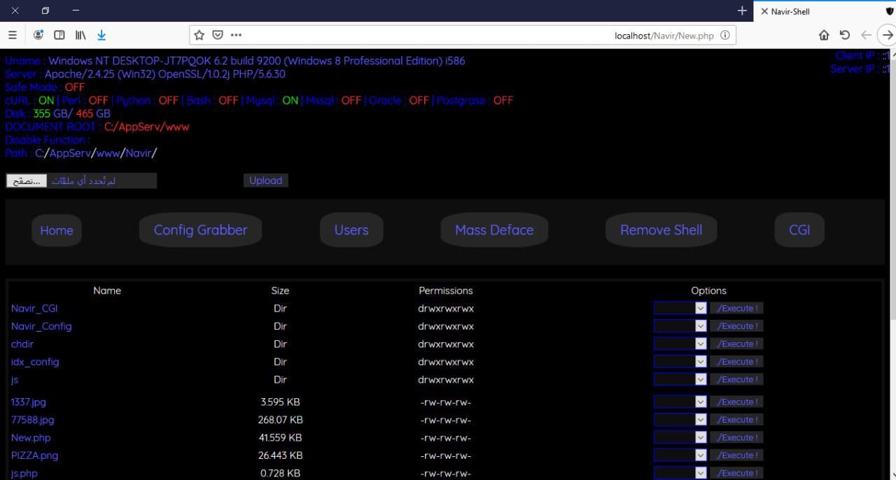Screen dimensions: 896x480
Task: Open the chdir directory link
Action: pos(22,344)
